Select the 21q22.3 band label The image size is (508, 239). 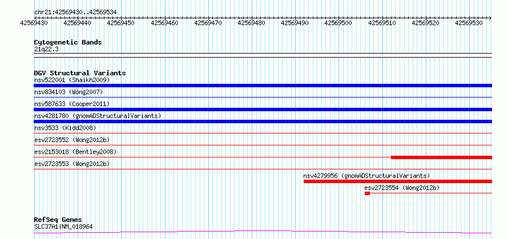click(46, 50)
